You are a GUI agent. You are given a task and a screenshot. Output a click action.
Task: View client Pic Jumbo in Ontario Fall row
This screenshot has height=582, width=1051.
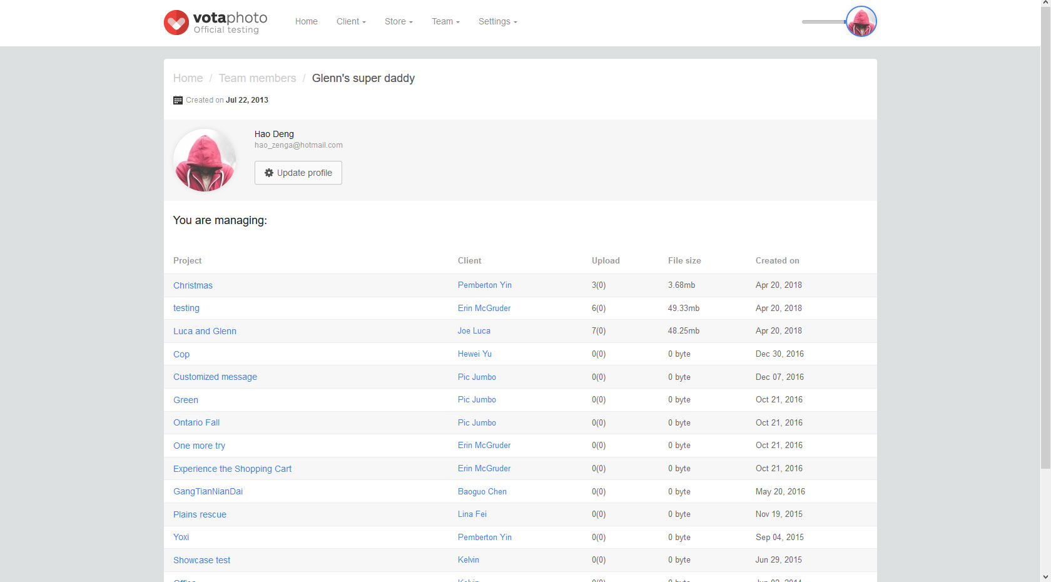[477, 422]
